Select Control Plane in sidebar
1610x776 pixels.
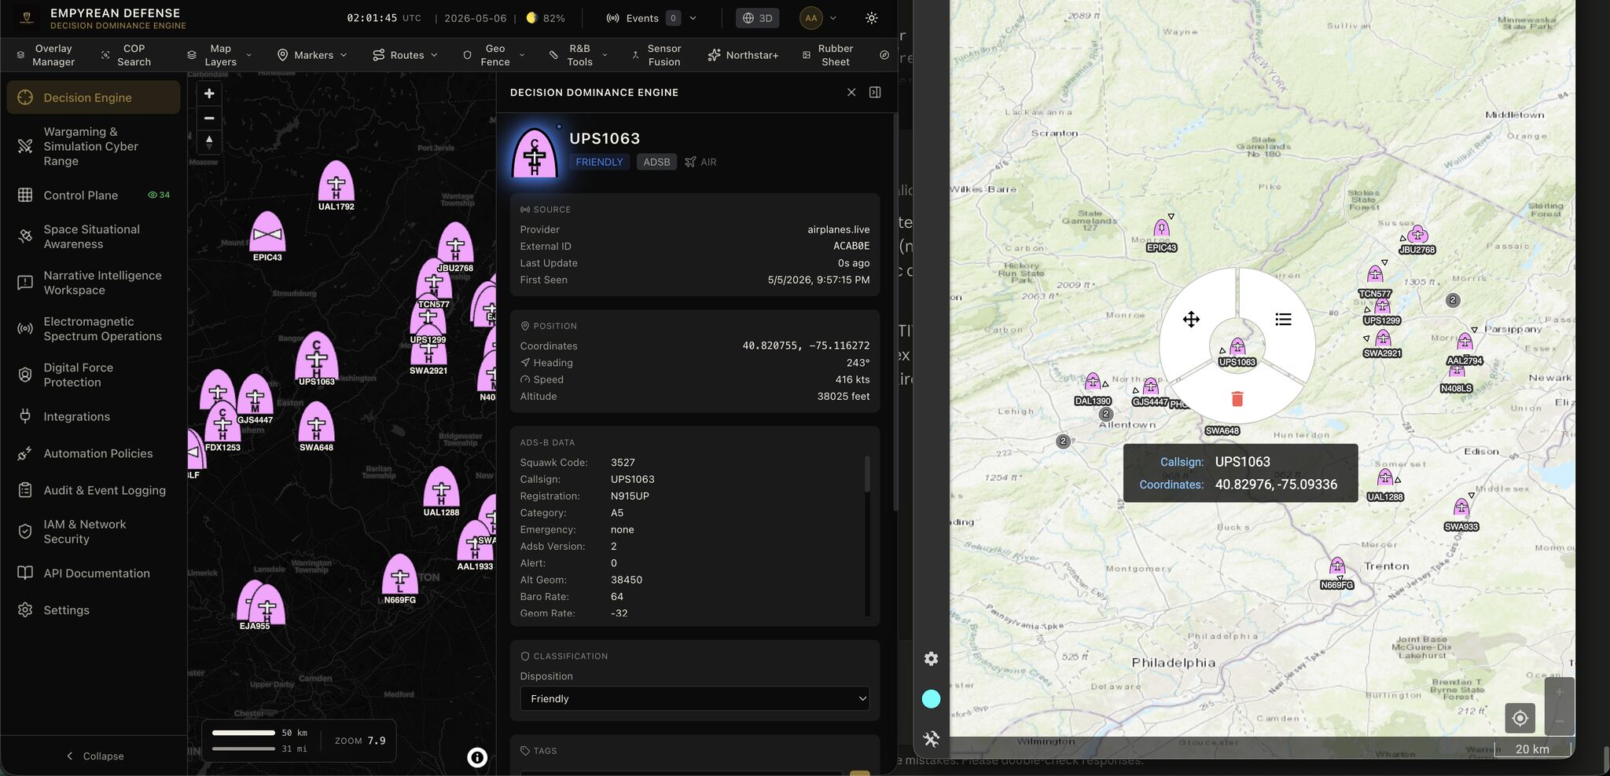point(93,195)
